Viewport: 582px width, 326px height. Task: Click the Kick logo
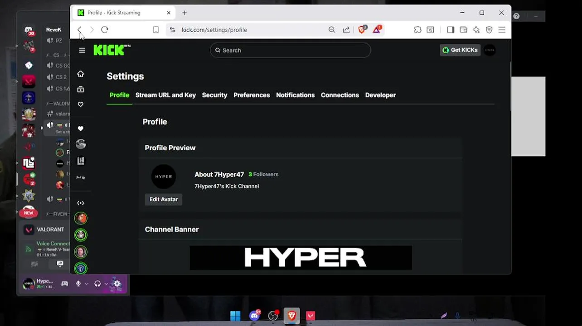pos(112,50)
